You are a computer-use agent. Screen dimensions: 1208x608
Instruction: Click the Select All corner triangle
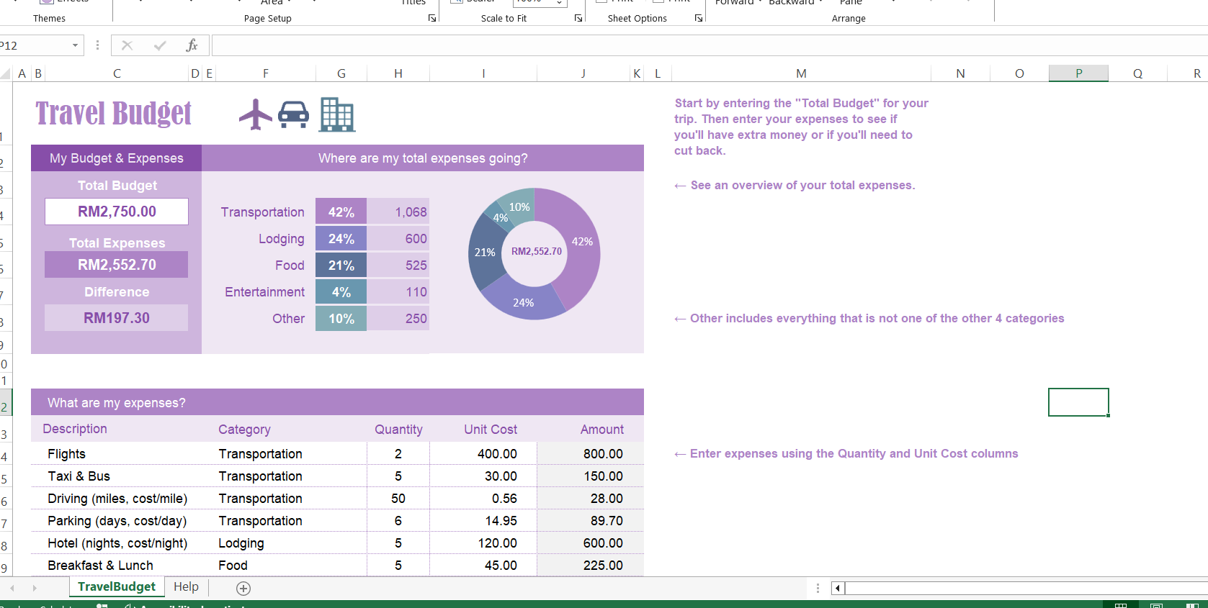tap(6, 73)
